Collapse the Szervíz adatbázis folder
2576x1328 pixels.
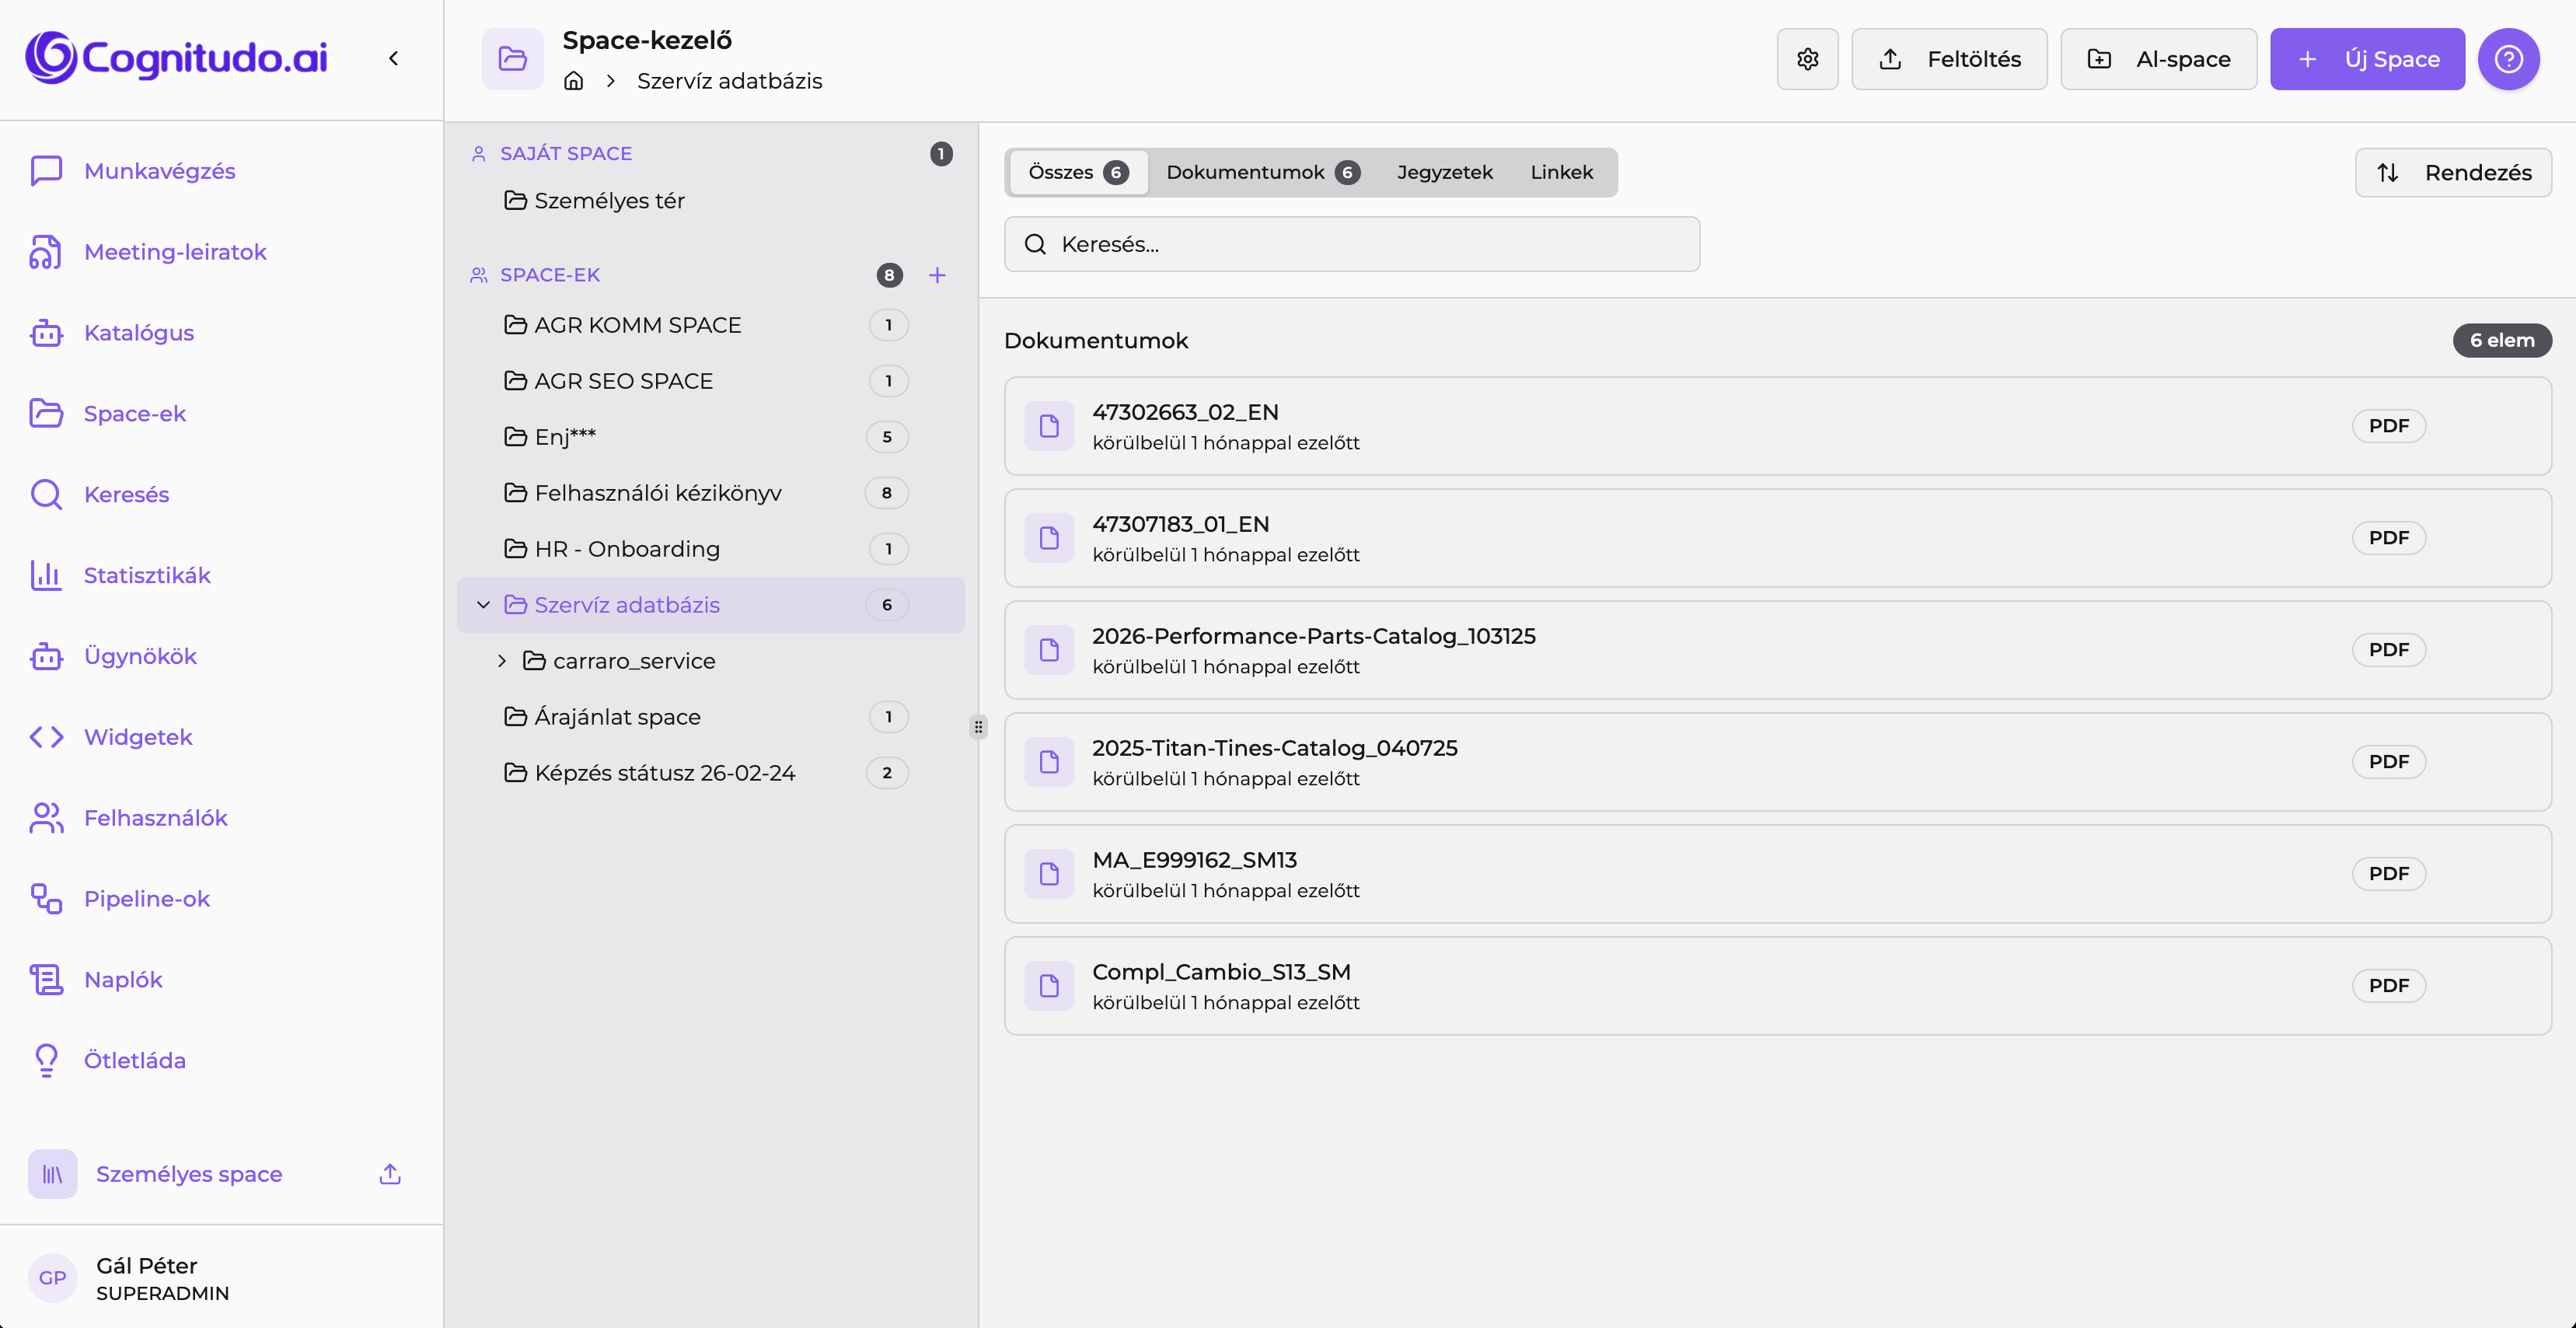(483, 604)
